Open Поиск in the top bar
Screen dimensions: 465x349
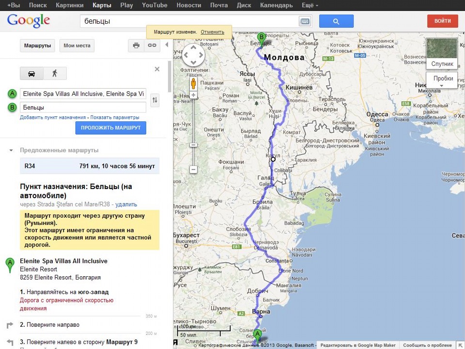pos(38,5)
